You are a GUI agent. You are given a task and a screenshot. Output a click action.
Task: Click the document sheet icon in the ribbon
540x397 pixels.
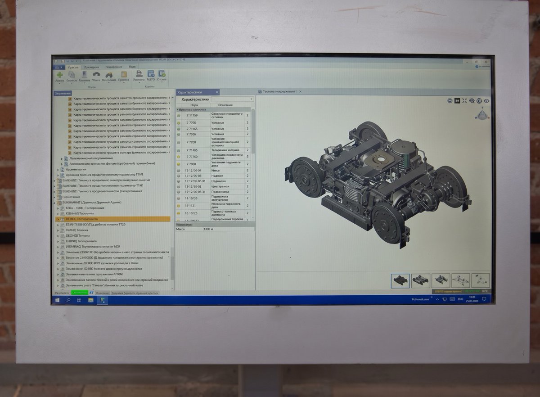[x=84, y=75]
